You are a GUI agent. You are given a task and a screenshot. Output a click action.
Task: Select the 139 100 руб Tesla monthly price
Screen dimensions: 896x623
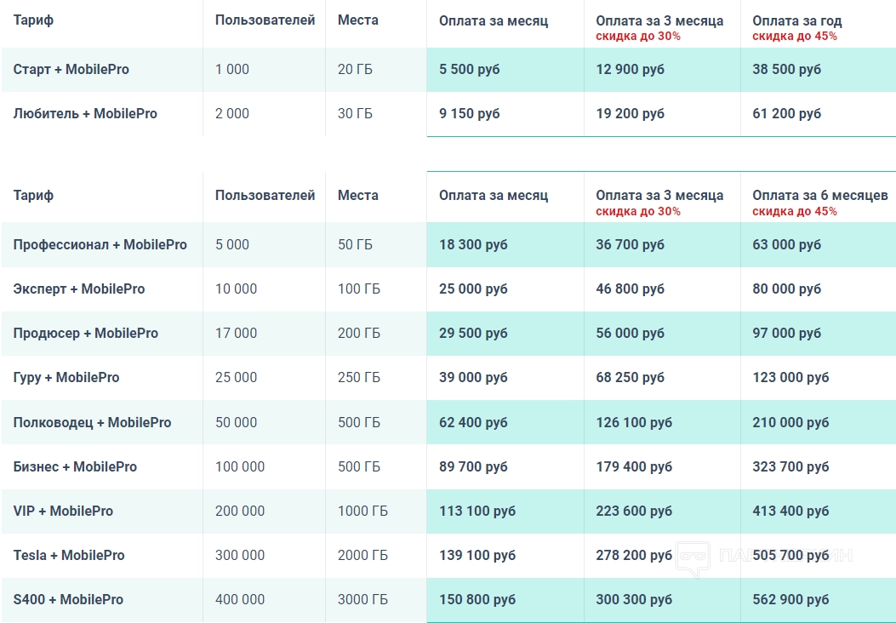click(477, 556)
